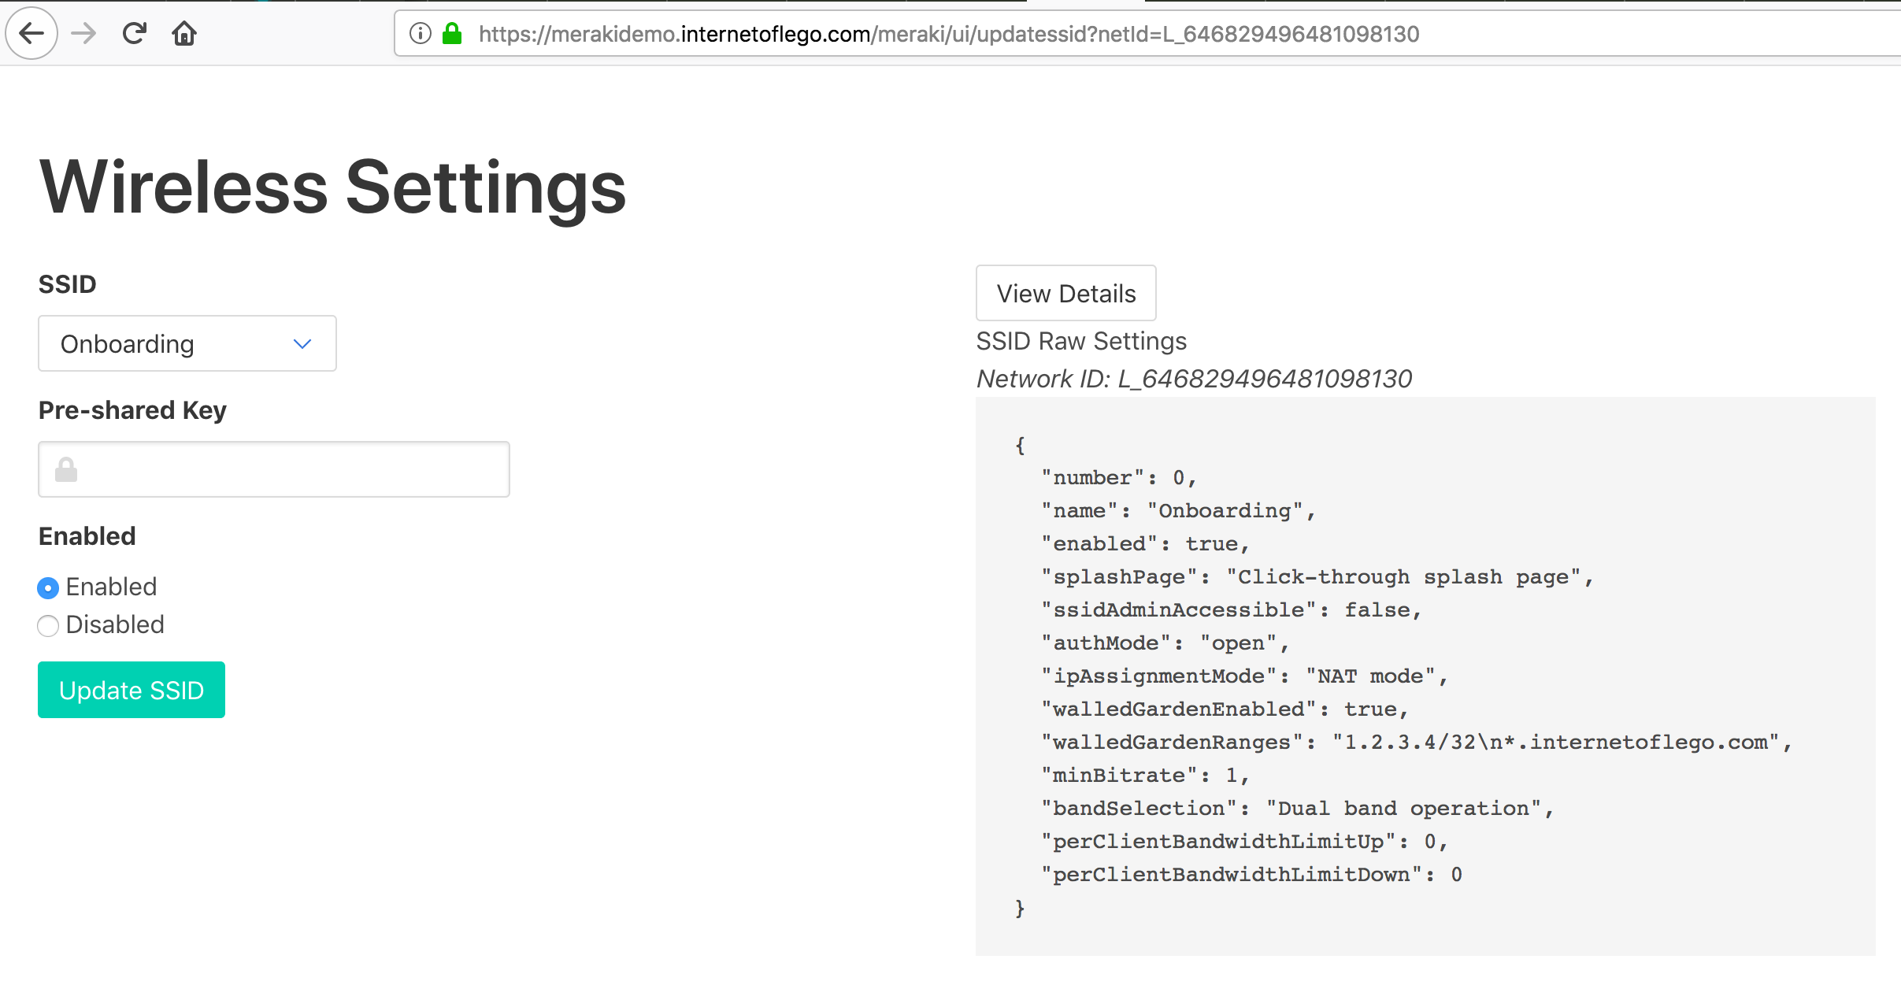Reload the page with the refresh icon
Screen dimensions: 1901x989
(x=134, y=33)
